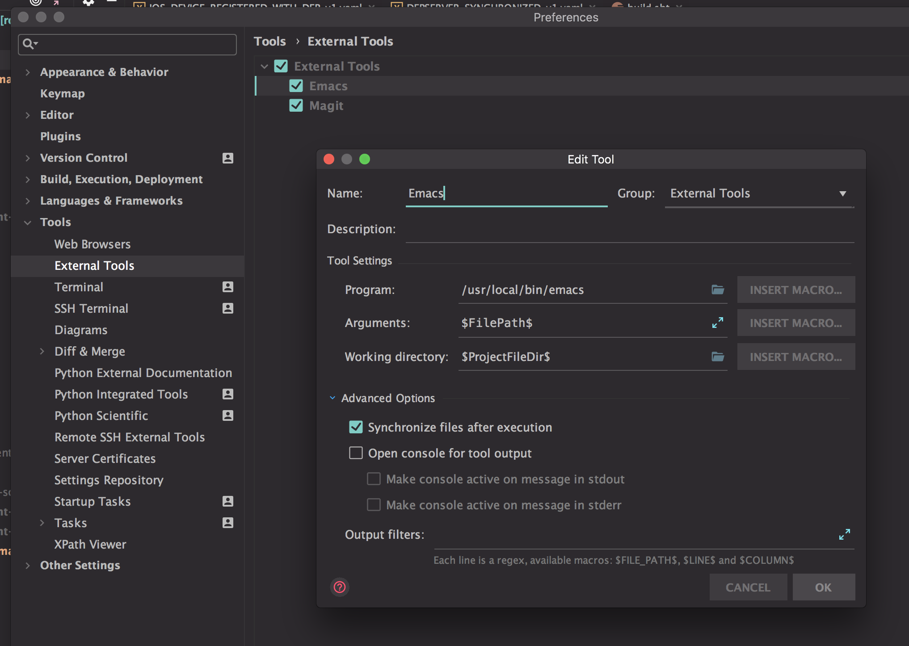Uncheck the Magit tool checkbox
This screenshot has height=646, width=909.
(296, 105)
